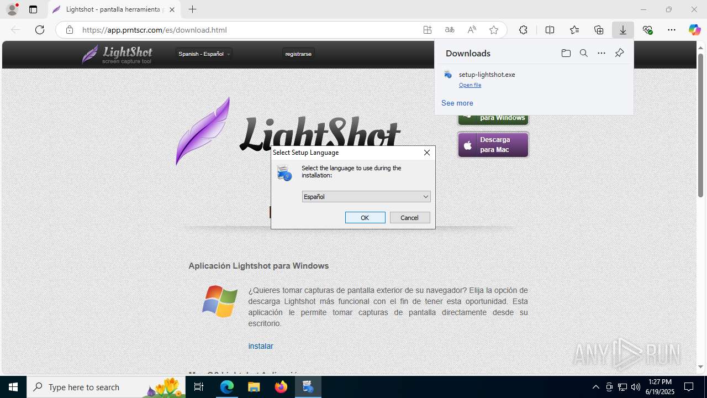Screen dimensions: 707x398
Task: Open the Copilot icon
Action: tap(694, 30)
